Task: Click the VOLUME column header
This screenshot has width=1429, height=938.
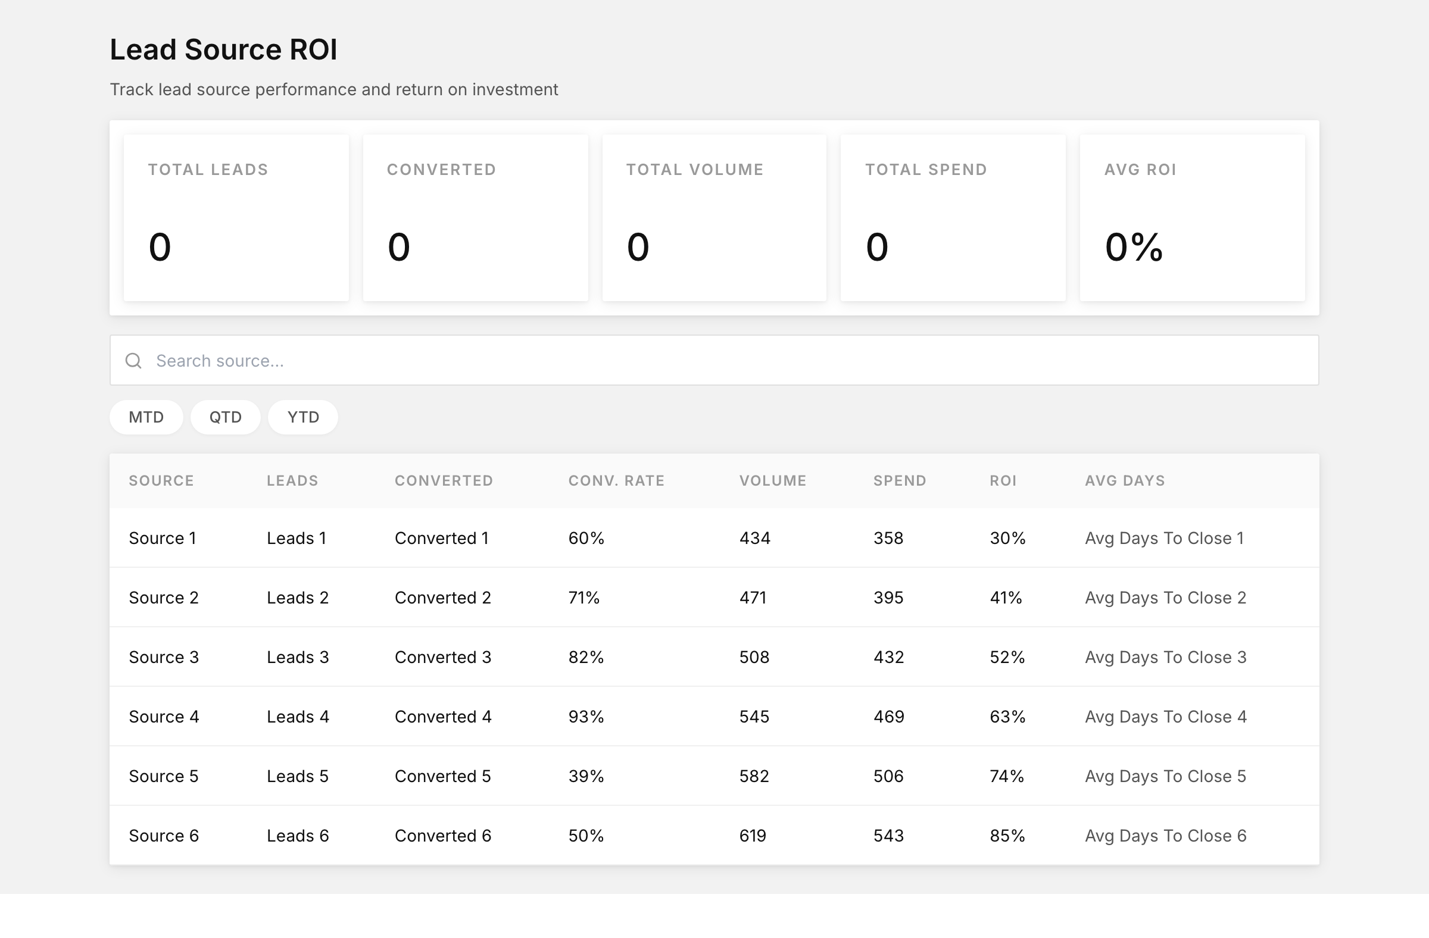Action: pos(773,481)
